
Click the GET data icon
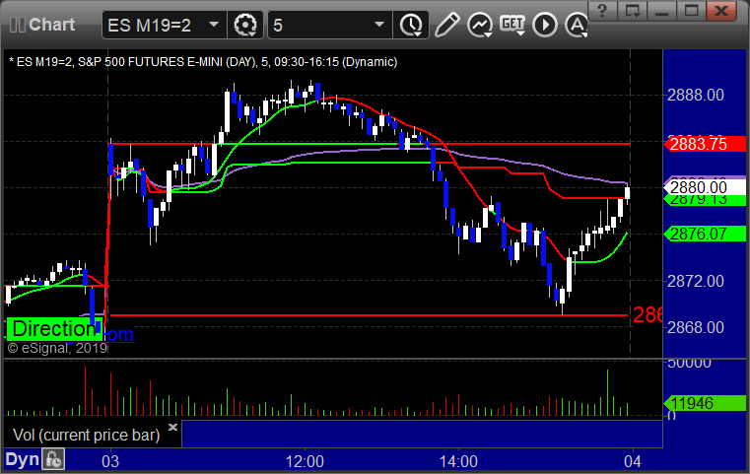(x=512, y=25)
